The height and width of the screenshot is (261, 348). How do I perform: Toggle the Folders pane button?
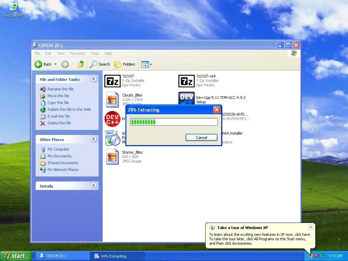(x=125, y=64)
